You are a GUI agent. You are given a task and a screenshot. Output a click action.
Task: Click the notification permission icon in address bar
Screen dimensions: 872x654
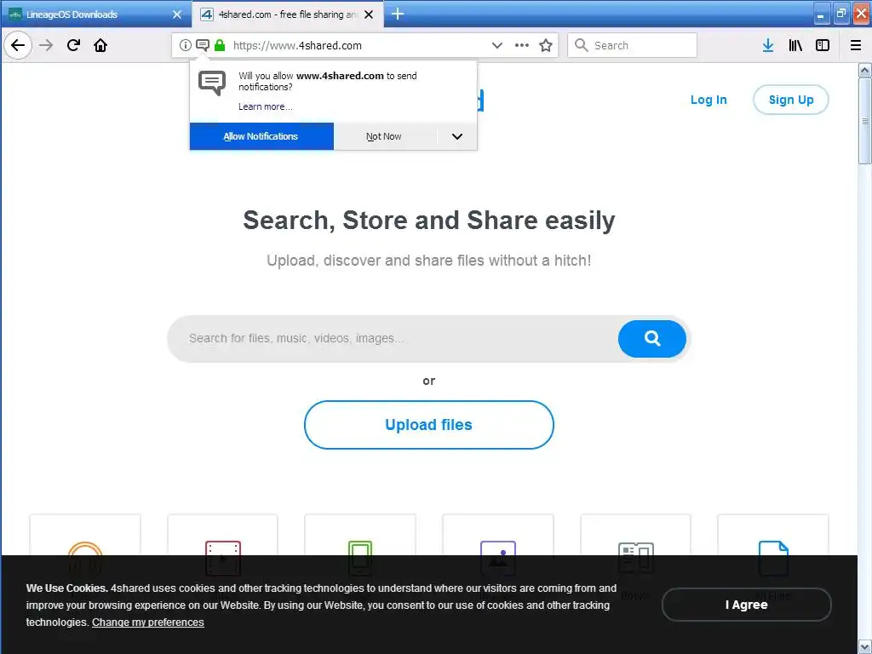pos(203,46)
